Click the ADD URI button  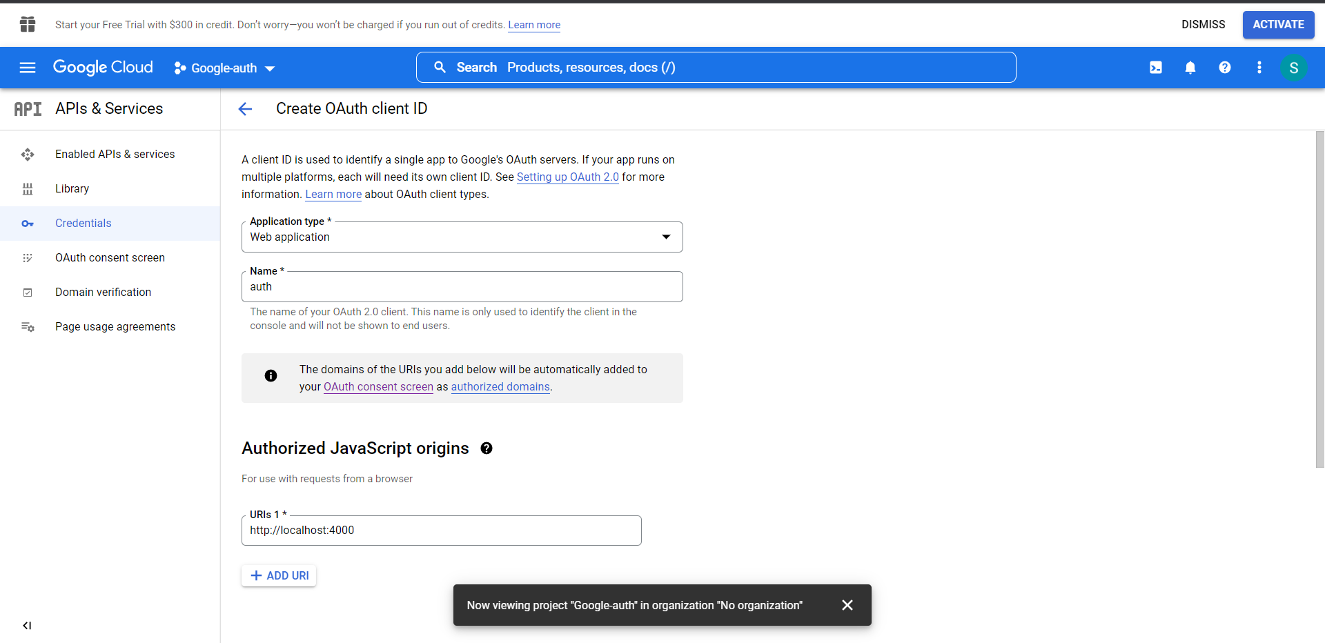click(x=279, y=576)
